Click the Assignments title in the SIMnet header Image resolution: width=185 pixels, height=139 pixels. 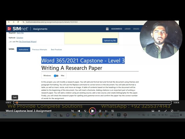(x=40, y=29)
